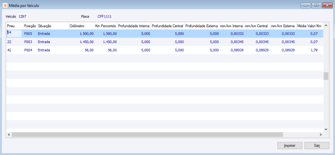Click the Km Percorrido column header
The width and height of the screenshot is (335, 155).
pos(106,26)
